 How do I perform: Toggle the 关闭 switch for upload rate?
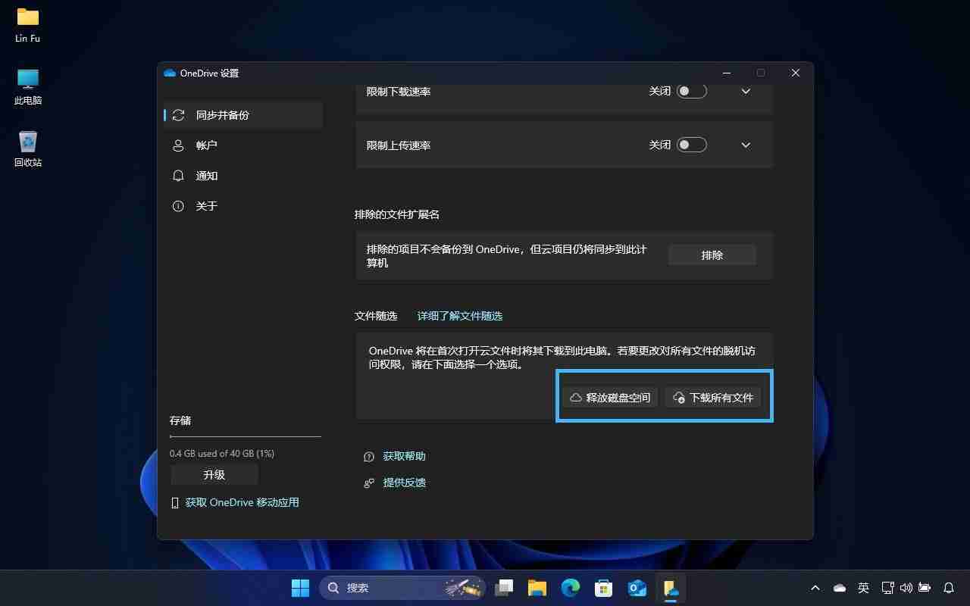[690, 144]
